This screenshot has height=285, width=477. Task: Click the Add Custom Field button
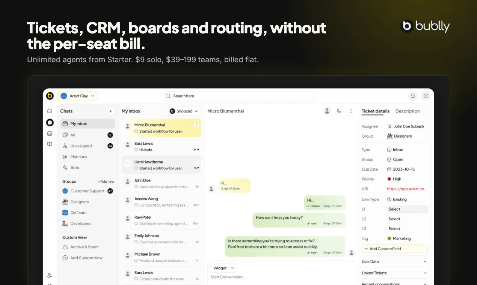395,249
